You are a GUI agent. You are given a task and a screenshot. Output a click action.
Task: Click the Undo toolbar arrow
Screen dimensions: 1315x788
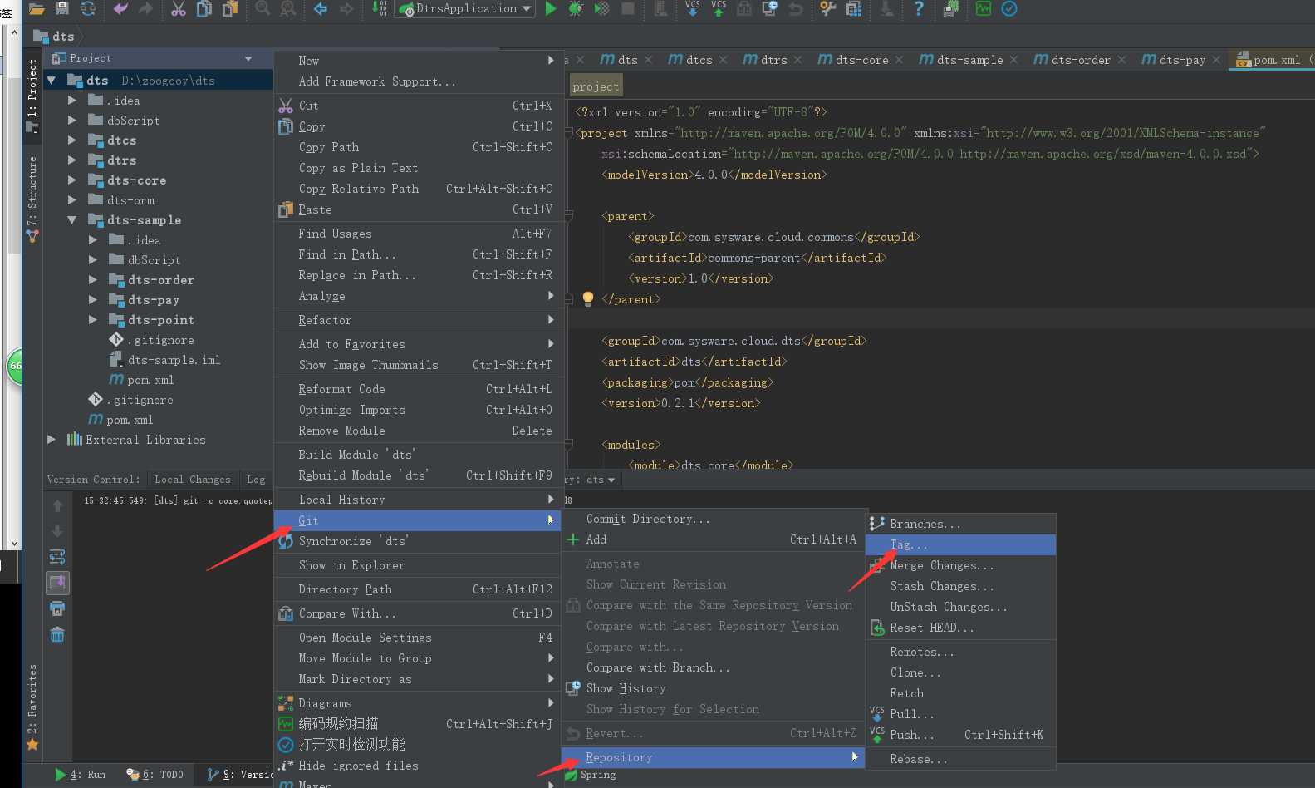(120, 8)
